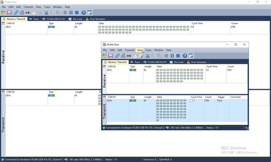Switch to Bus Load tab in front window
The height and width of the screenshot is (162, 271).
click(176, 62)
